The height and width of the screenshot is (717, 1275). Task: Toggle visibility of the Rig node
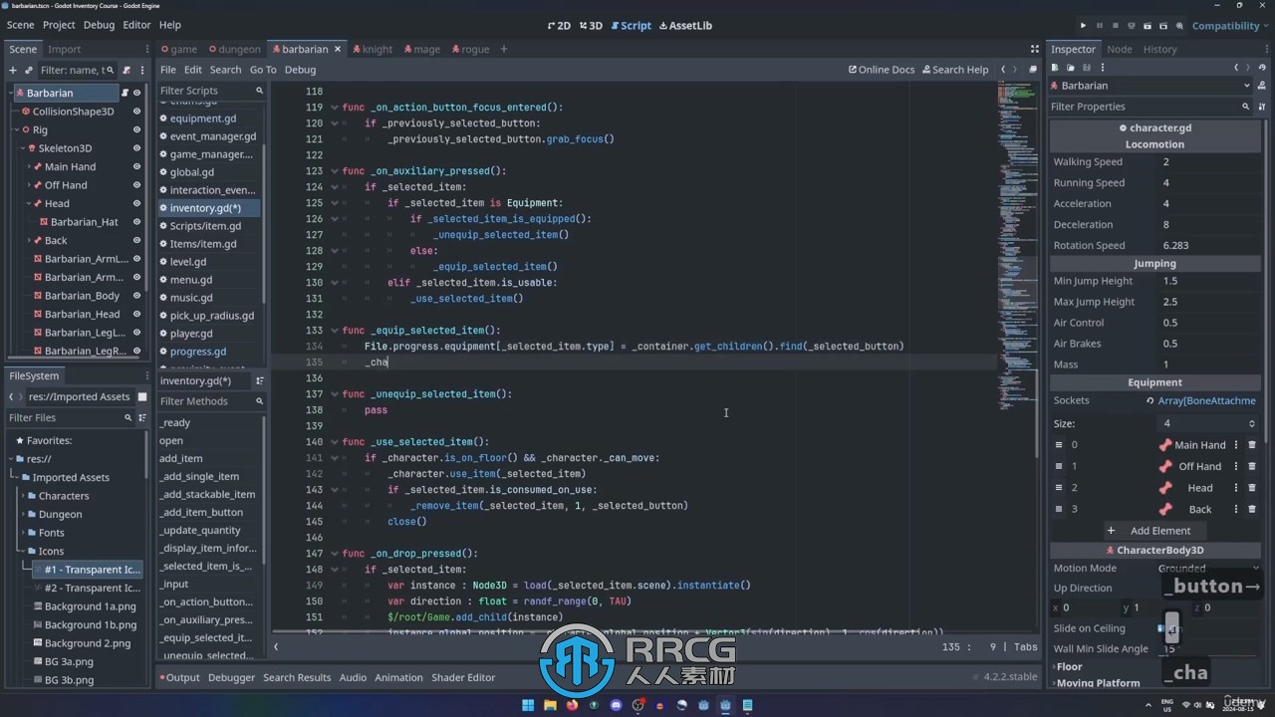136,129
